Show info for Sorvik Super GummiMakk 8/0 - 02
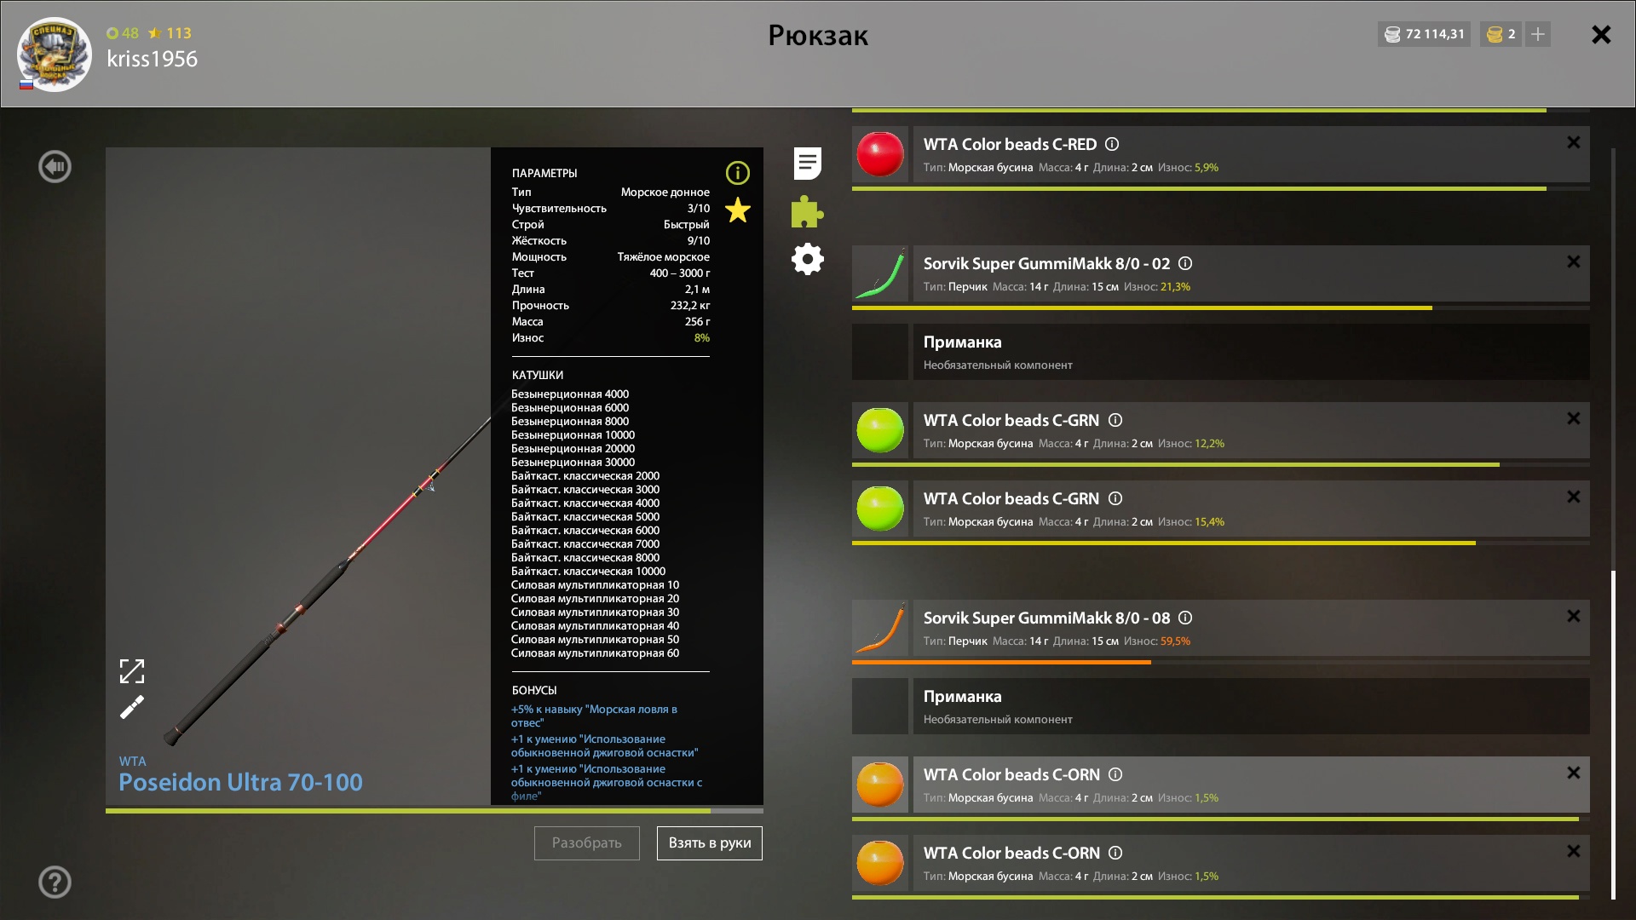This screenshot has width=1636, height=920. click(x=1185, y=264)
